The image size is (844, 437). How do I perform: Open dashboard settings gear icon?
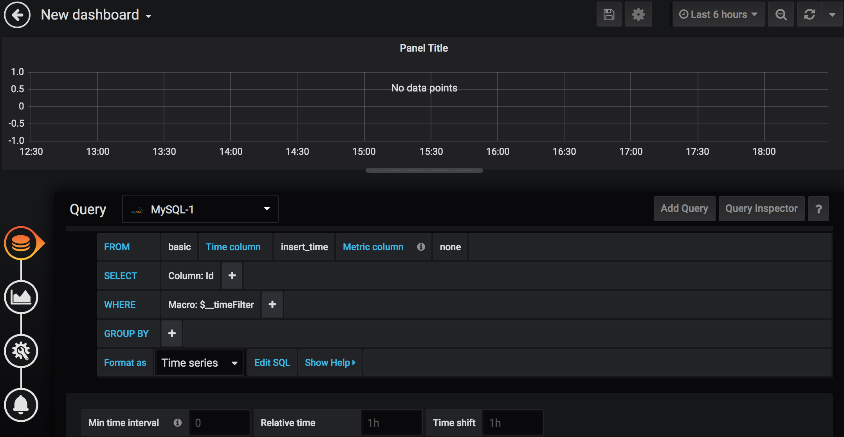click(638, 14)
